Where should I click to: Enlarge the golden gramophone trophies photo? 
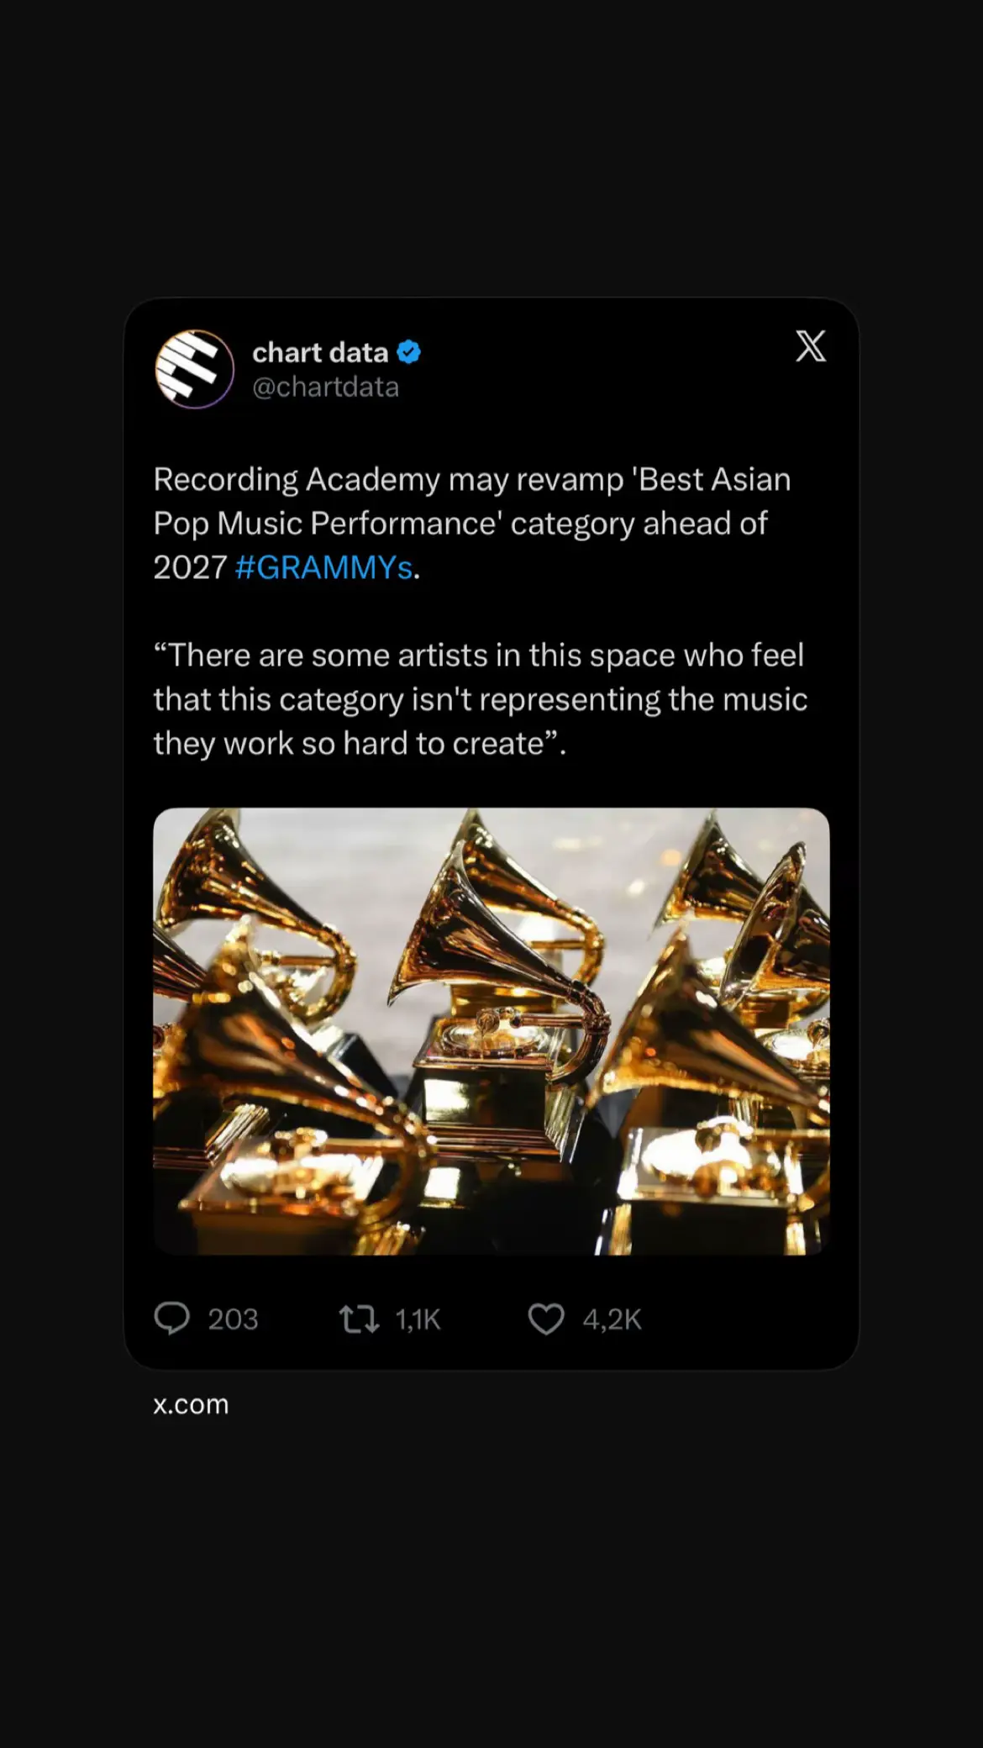[x=491, y=1031]
